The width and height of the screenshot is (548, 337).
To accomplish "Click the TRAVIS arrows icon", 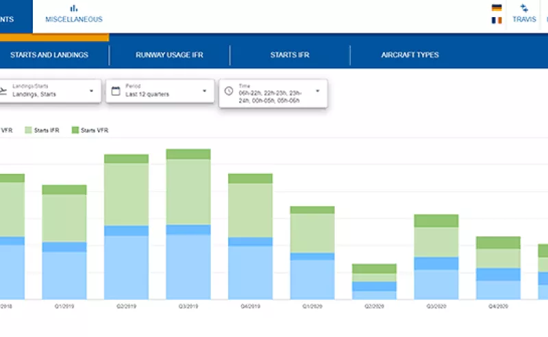I will pos(524,8).
